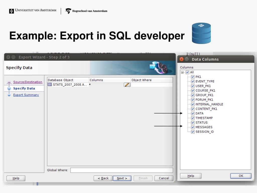
Task: Click the pencil edit columns icon
Action: 127,85
